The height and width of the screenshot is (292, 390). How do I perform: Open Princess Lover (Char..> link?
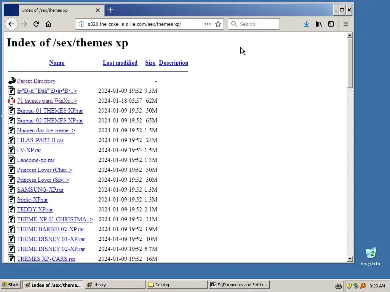(45, 170)
